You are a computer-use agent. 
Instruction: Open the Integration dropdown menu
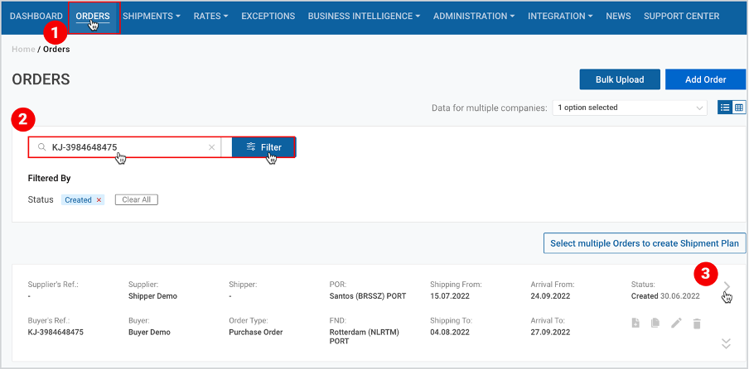(560, 17)
